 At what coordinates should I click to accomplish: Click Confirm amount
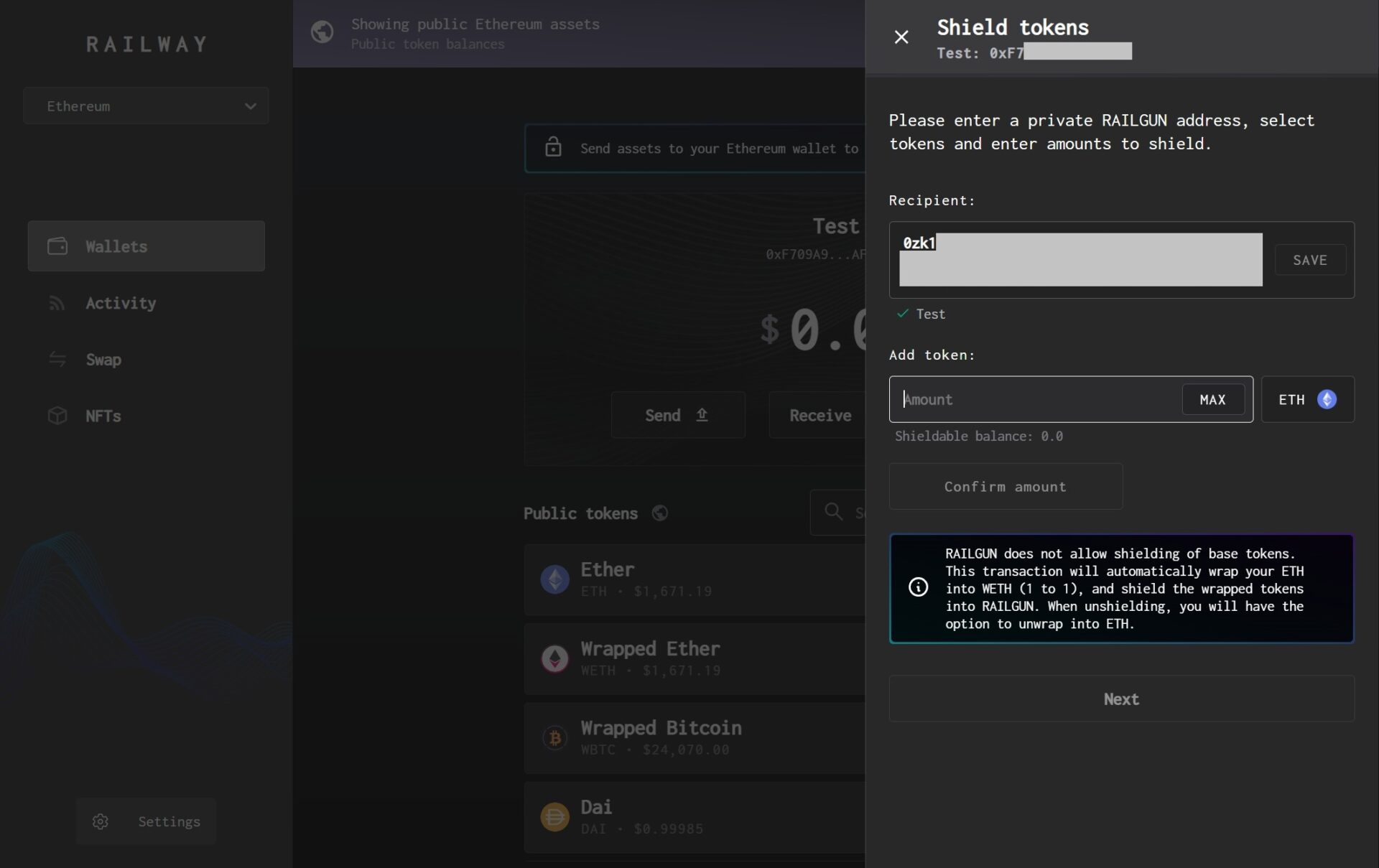pos(1006,487)
